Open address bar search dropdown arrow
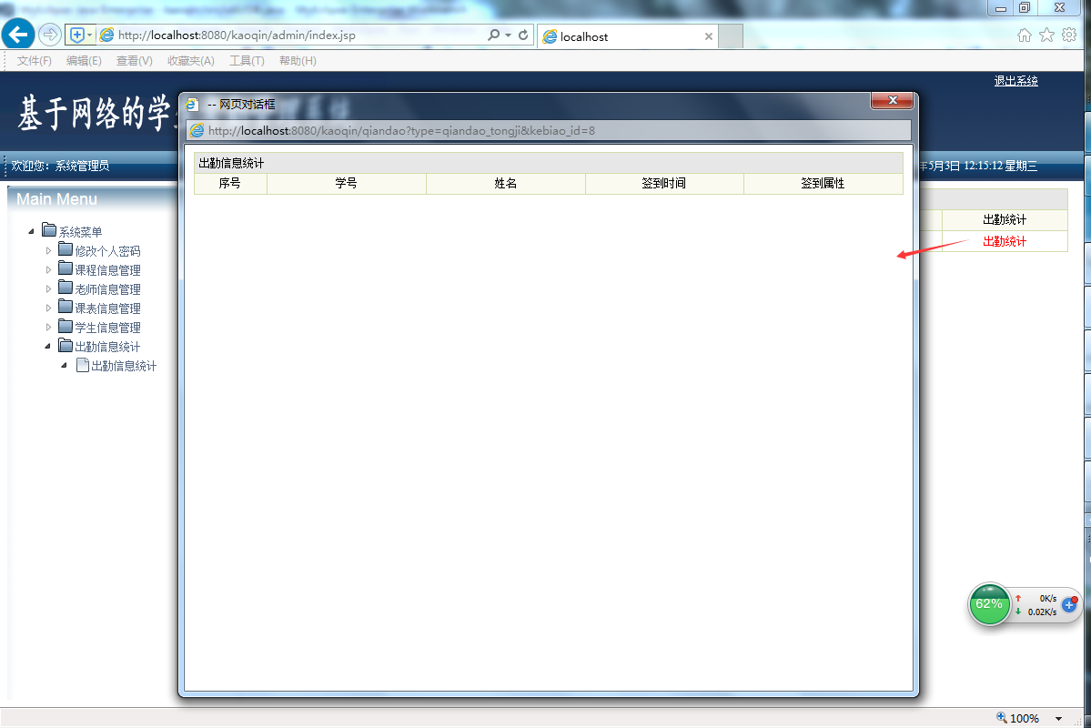Image resolution: width=1091 pixels, height=728 pixels. (508, 35)
